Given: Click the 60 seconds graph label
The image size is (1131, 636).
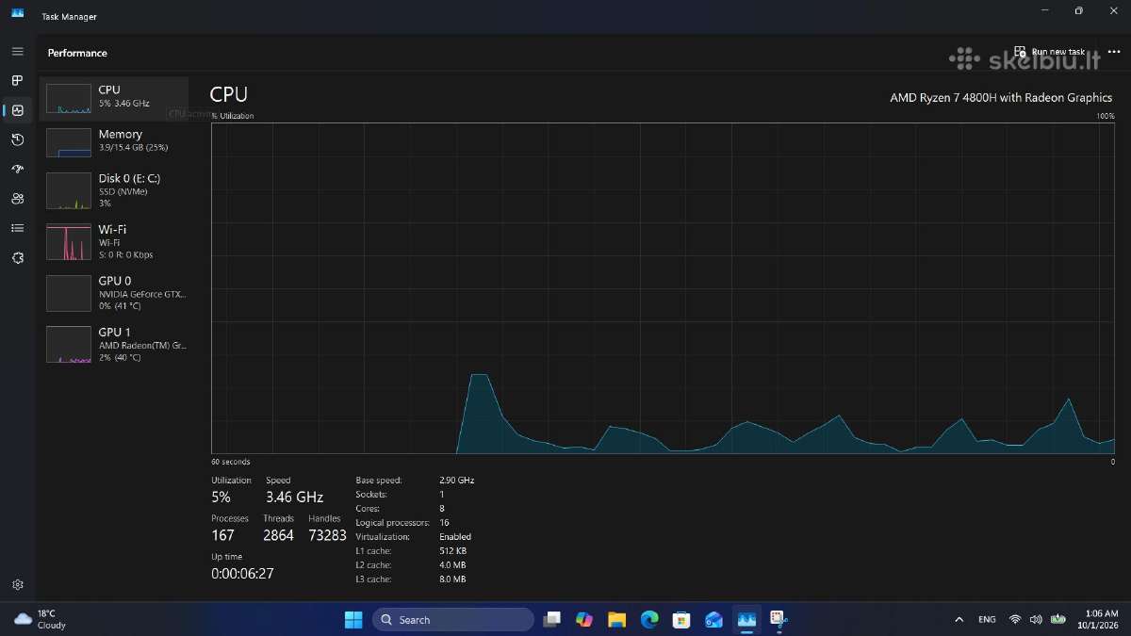Looking at the screenshot, I should tap(231, 462).
